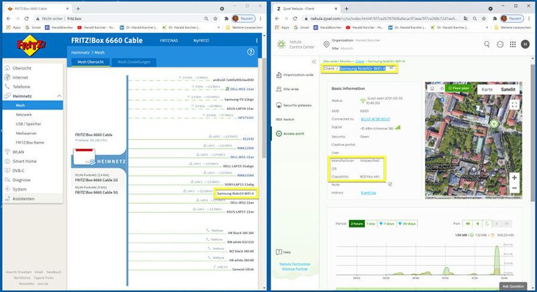Select the Mesh Übersicht tab
This screenshot has width=537, height=292.
(x=91, y=62)
